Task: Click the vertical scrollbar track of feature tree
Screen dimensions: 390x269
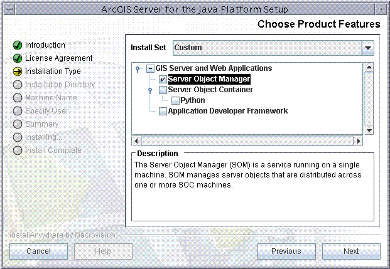Action: pyautogui.click(x=369, y=98)
